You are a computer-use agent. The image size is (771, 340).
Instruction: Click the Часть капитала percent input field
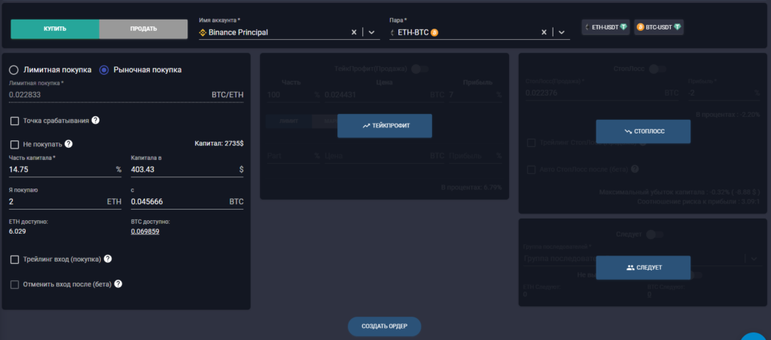point(60,170)
